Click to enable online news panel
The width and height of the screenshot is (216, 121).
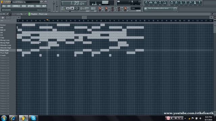pyautogui.click(x=160, y=9)
